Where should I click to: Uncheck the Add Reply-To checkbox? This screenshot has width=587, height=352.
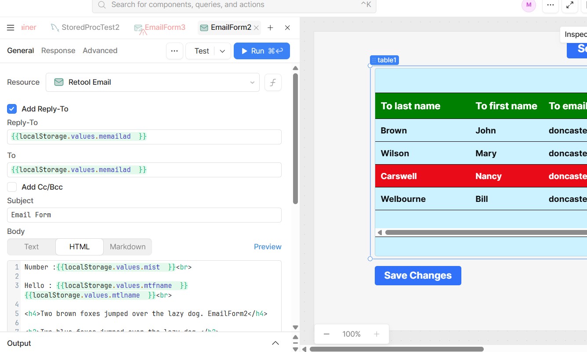click(12, 109)
